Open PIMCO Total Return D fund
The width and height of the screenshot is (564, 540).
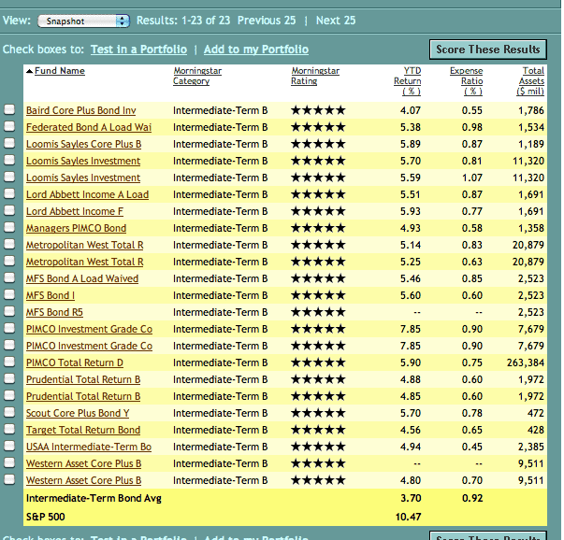point(75,362)
